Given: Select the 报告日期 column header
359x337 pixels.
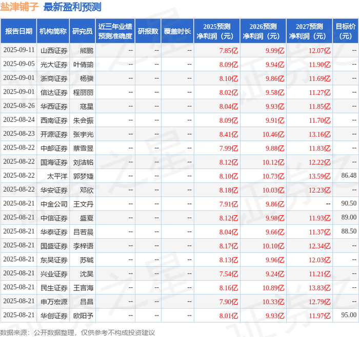Looking at the screenshot, I should 18,31.
